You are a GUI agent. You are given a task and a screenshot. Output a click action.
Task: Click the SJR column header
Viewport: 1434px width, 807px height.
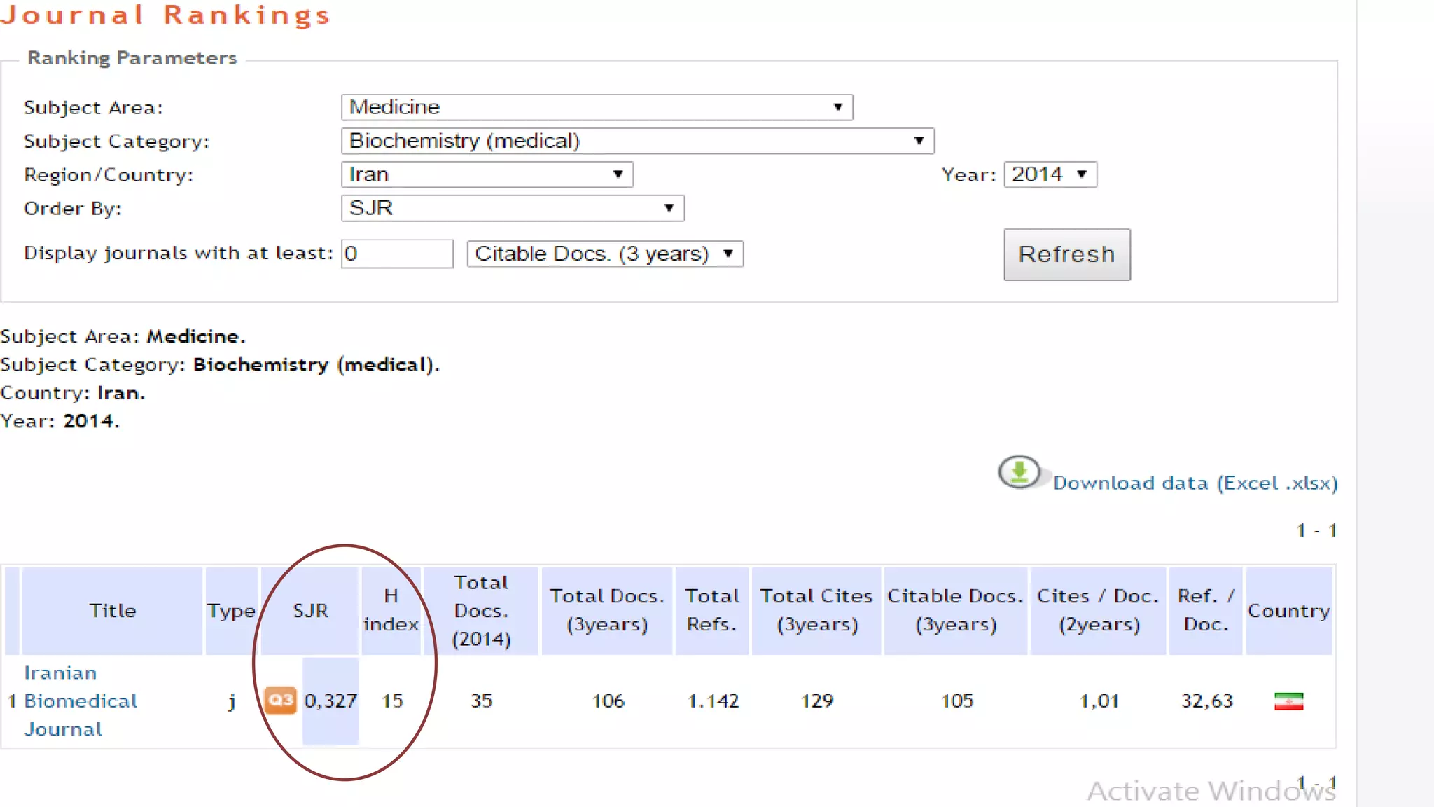[x=310, y=611]
